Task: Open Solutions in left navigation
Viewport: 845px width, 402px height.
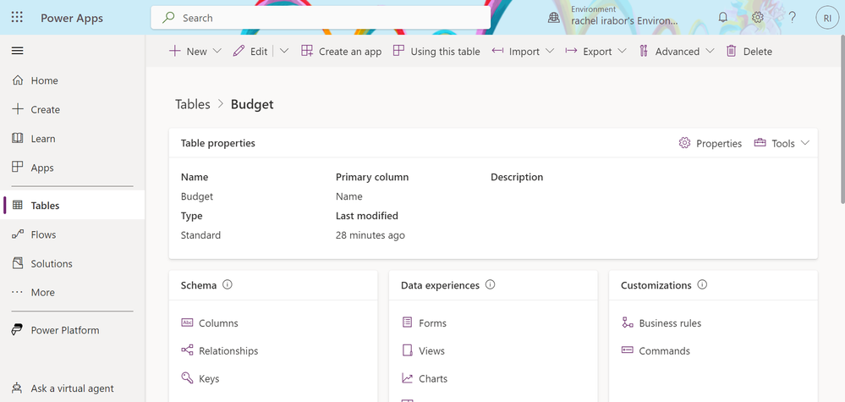Action: pos(72,263)
